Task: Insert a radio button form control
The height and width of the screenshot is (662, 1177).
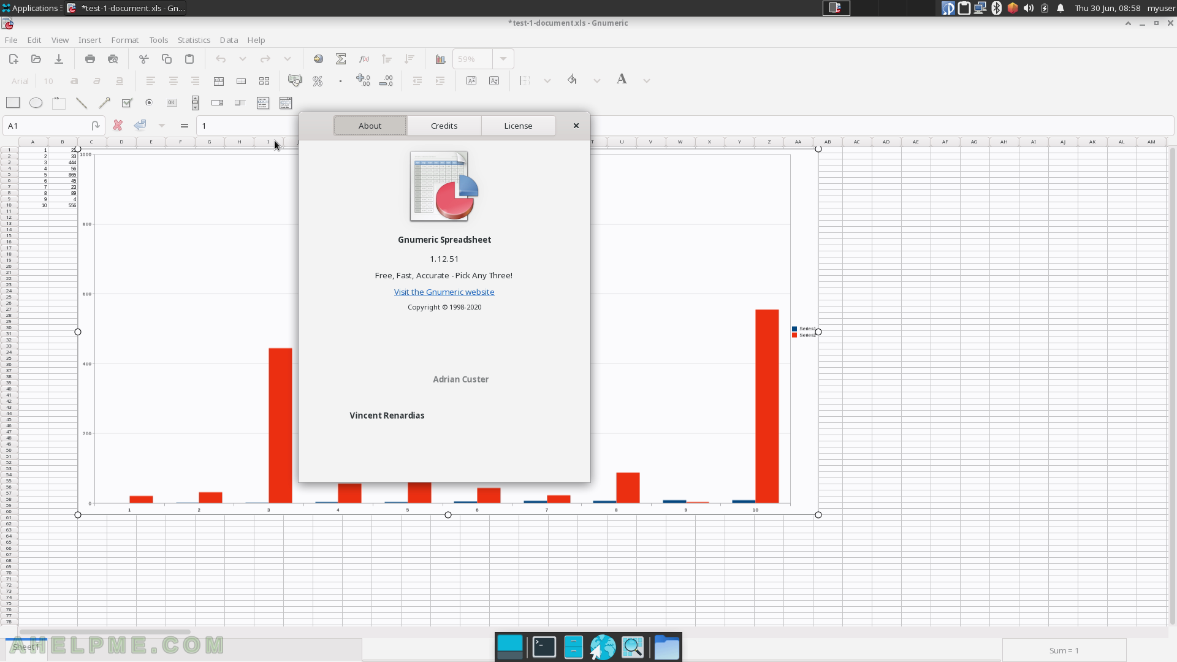Action: click(x=149, y=102)
